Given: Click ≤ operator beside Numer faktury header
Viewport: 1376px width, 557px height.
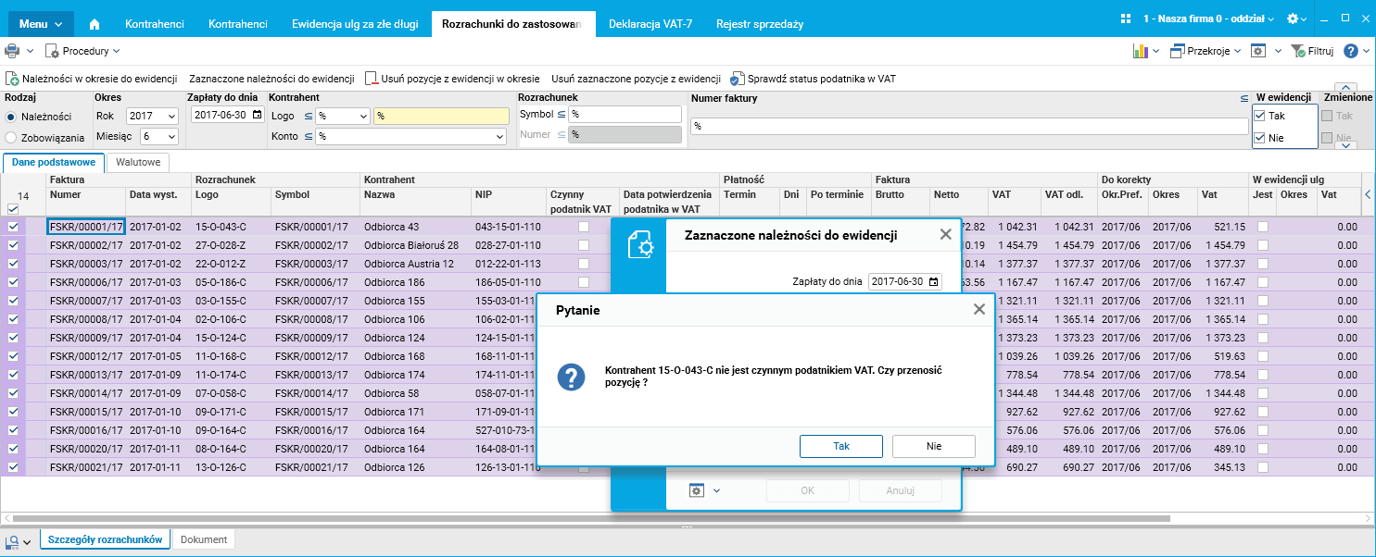Looking at the screenshot, I should (1244, 97).
